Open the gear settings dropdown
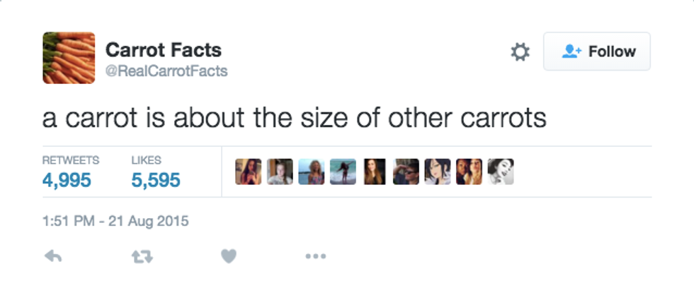This screenshot has height=300, width=694. click(520, 52)
